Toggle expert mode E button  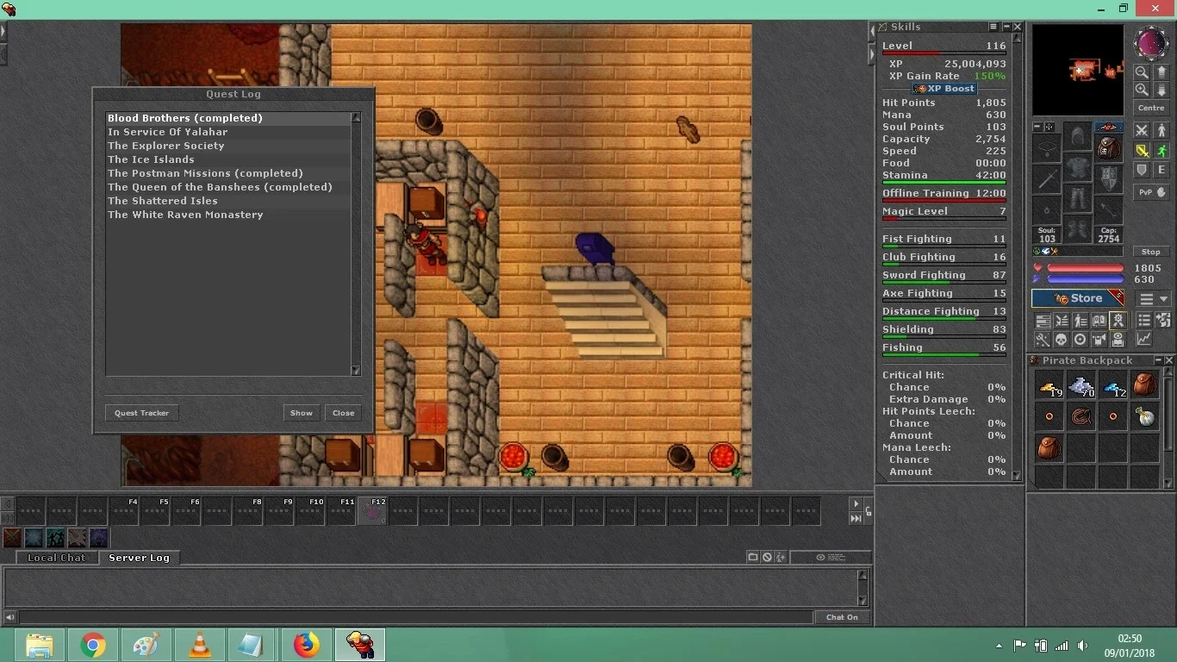[x=1161, y=170]
